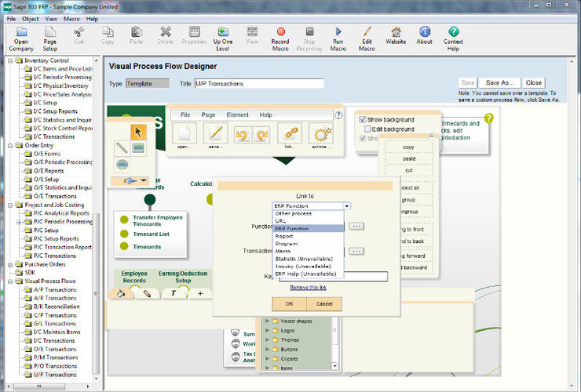The image size is (581, 392).
Task: Select the ellipse shape tool
Action: coord(122,164)
